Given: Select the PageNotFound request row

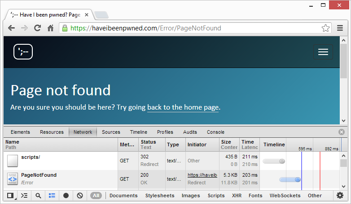Looking at the screenshot, I should [x=172, y=179].
